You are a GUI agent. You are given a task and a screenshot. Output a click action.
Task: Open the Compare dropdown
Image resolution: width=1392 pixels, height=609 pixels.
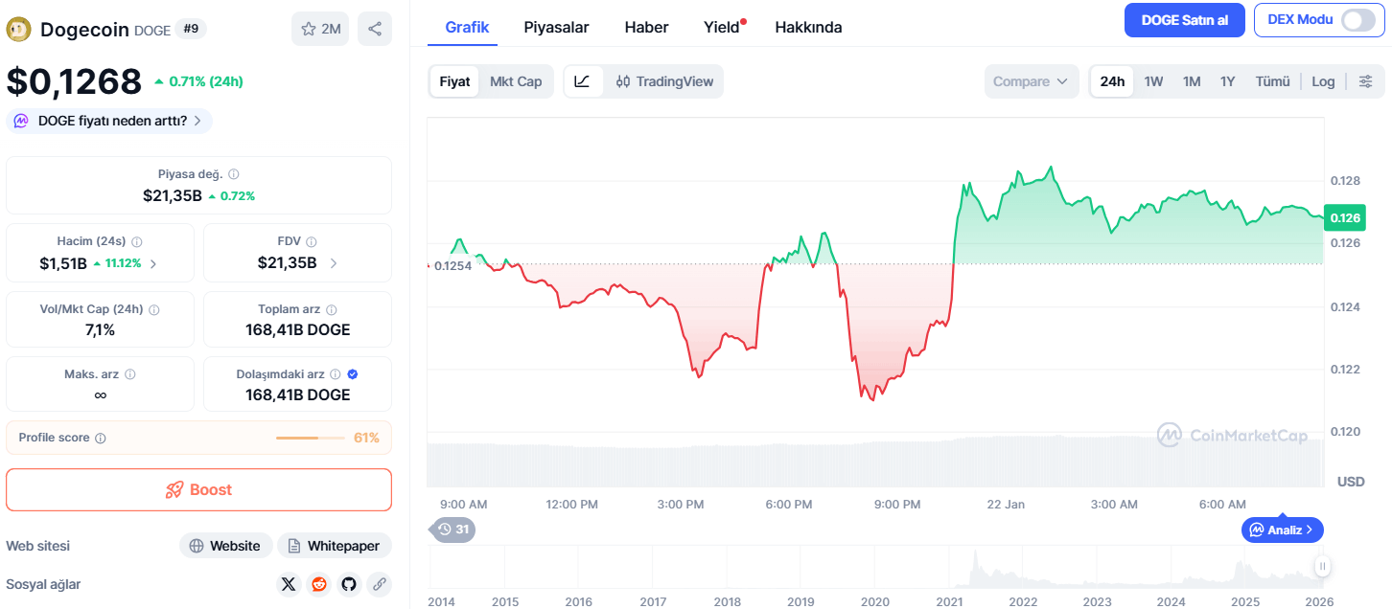pyautogui.click(x=1031, y=81)
